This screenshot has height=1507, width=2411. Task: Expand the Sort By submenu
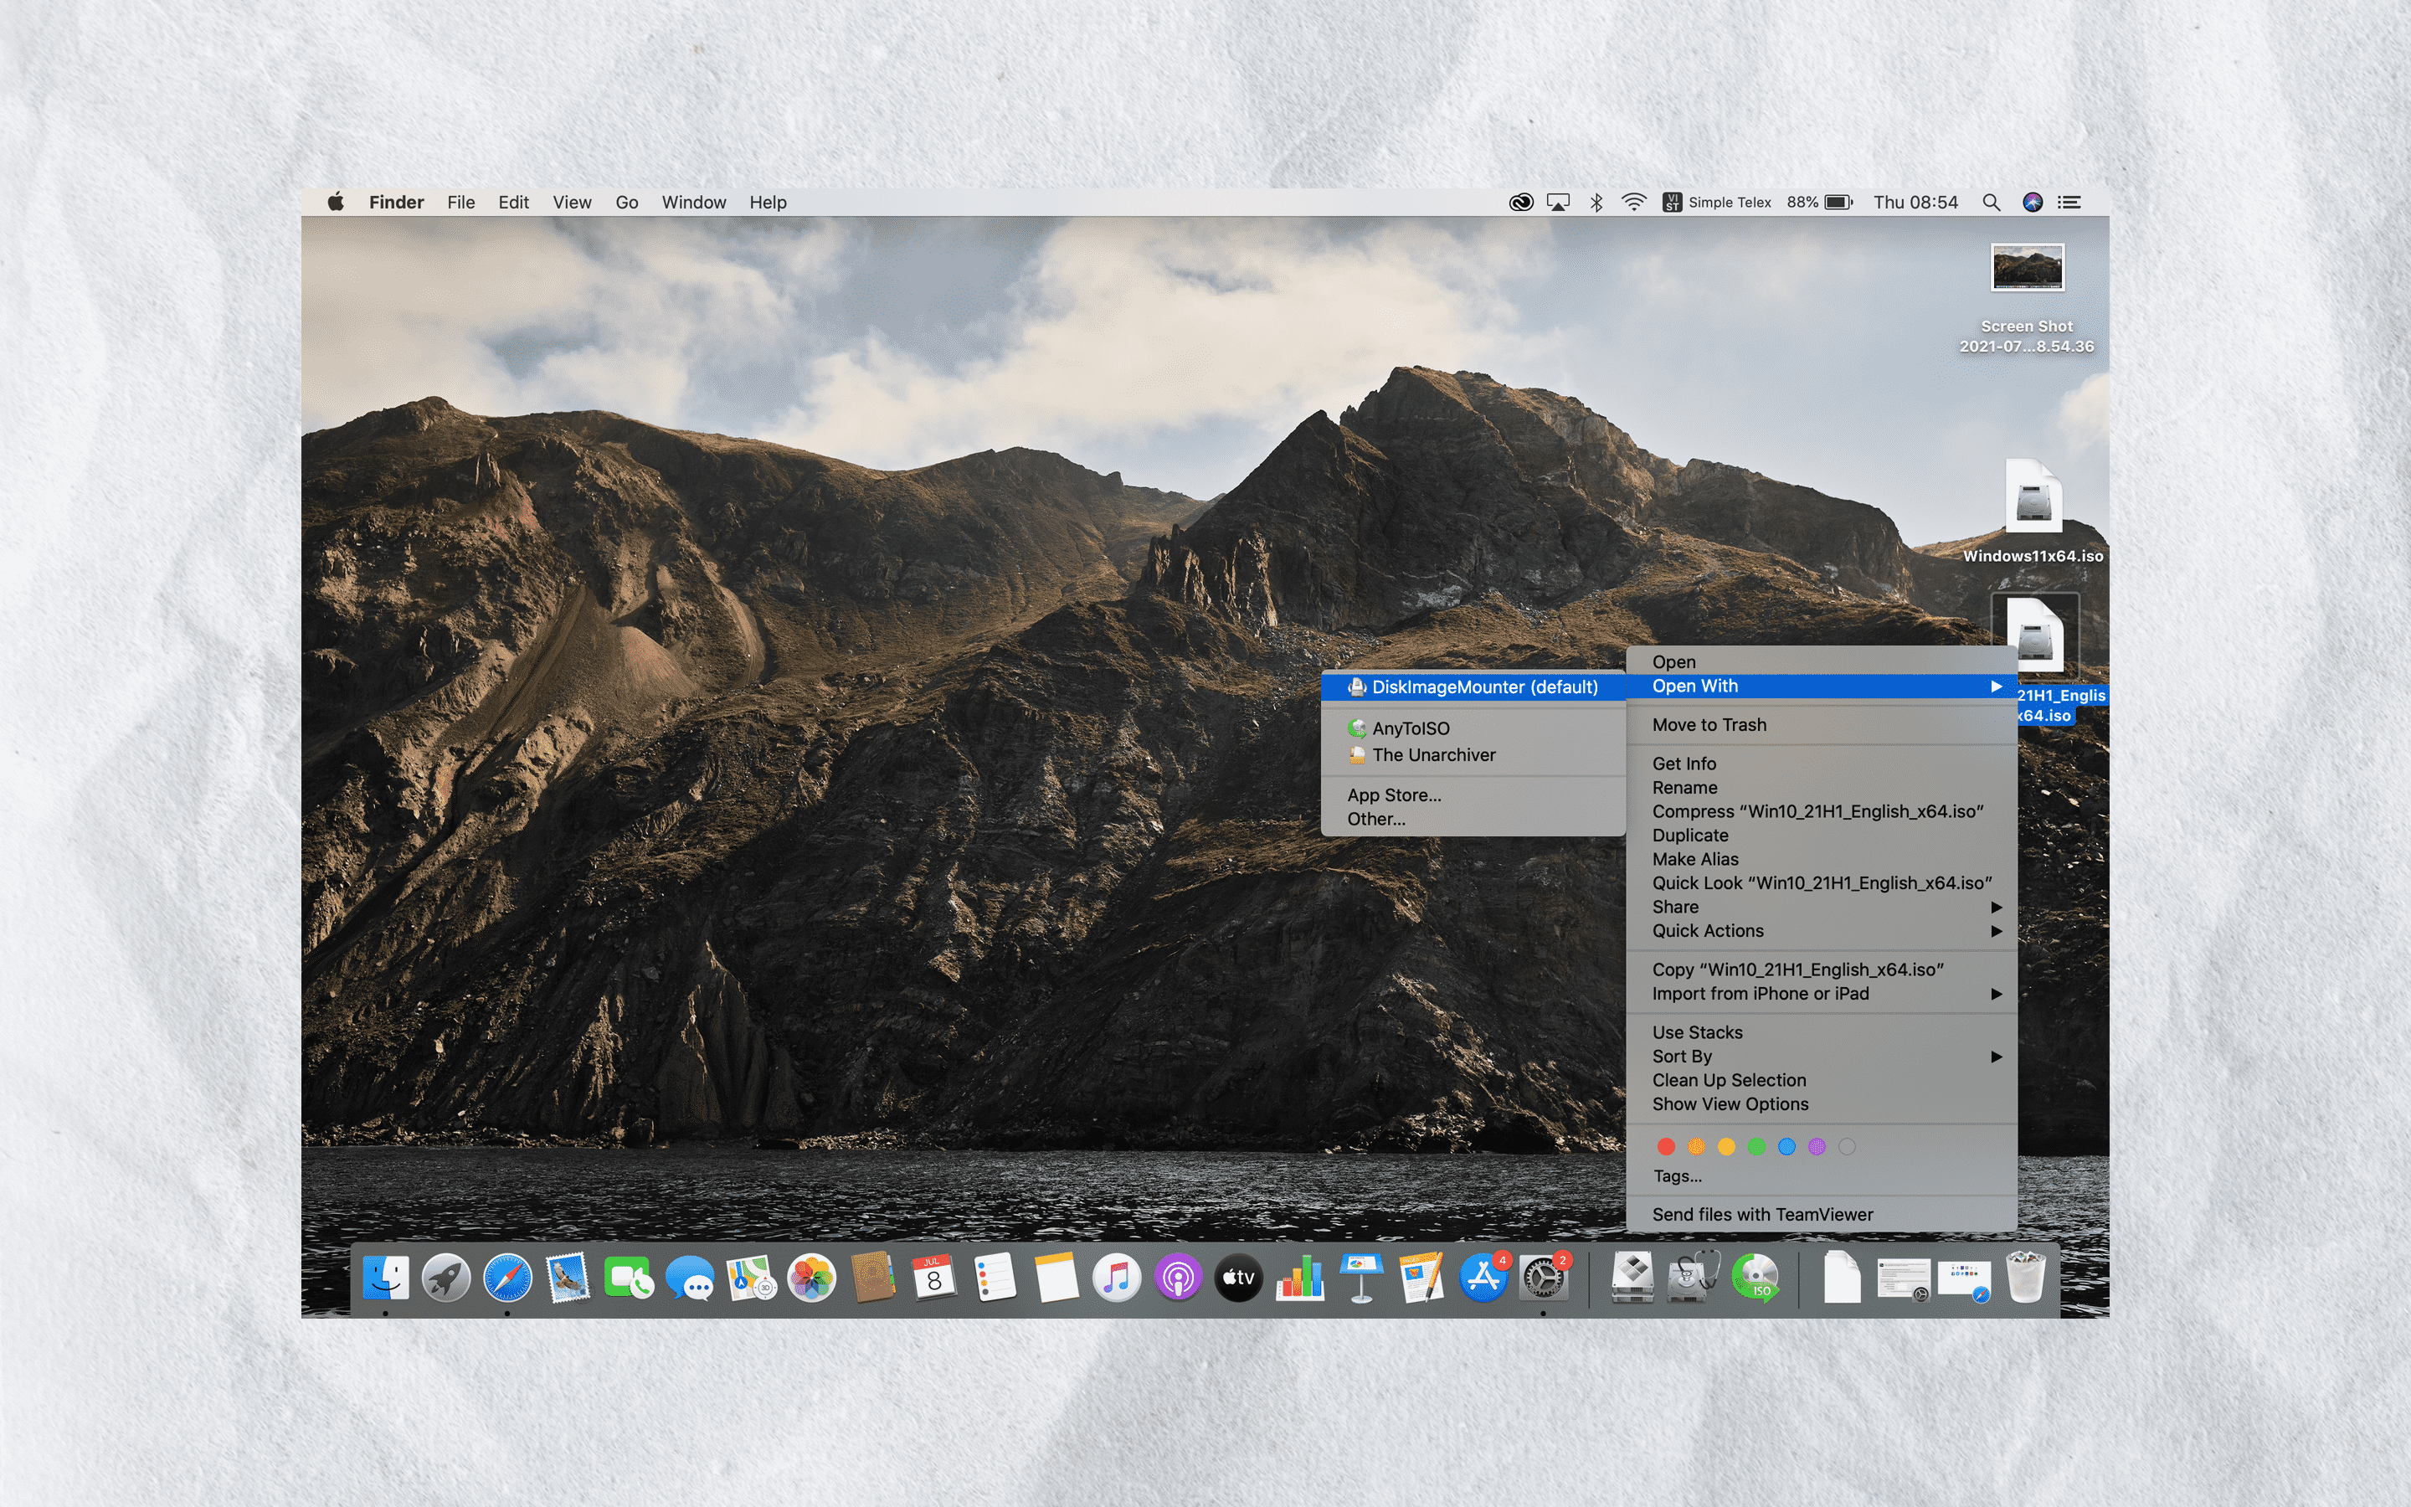[x=1682, y=1056]
